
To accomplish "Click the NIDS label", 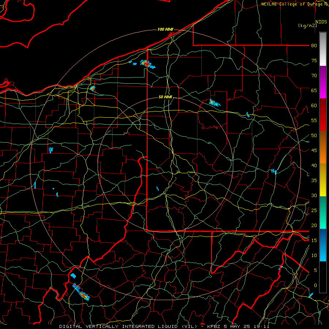I will 321,22.
